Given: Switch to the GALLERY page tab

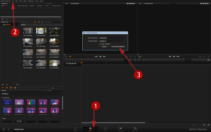Looking at the screenshot, I should coord(120,129).
